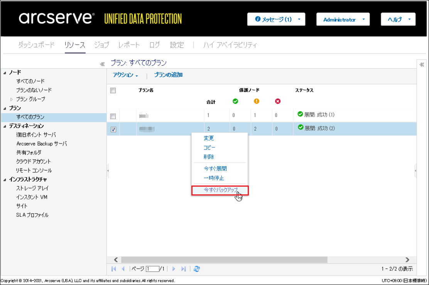Select SLA プロファイル in the tree

pos(32,215)
